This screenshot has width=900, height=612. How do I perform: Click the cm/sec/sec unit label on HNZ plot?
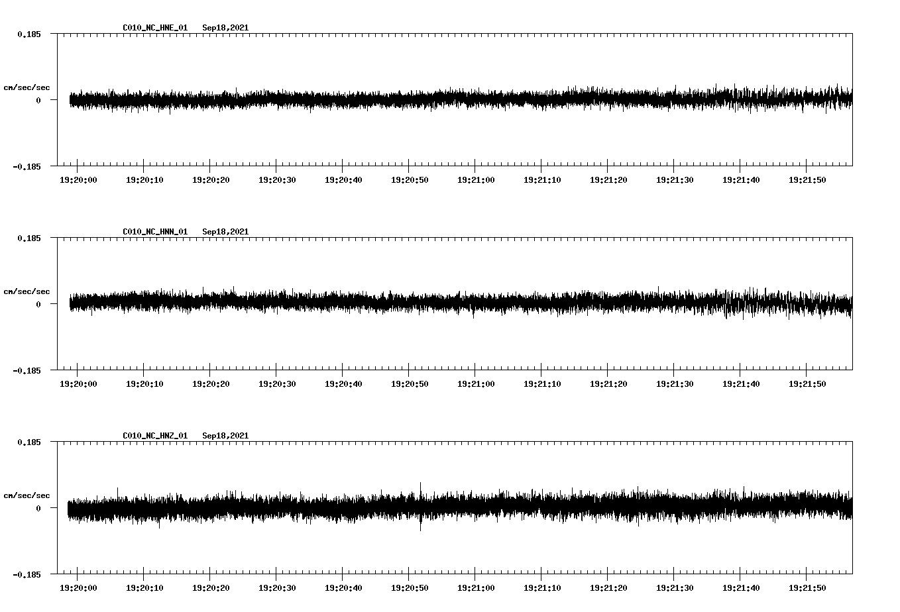tap(27, 495)
